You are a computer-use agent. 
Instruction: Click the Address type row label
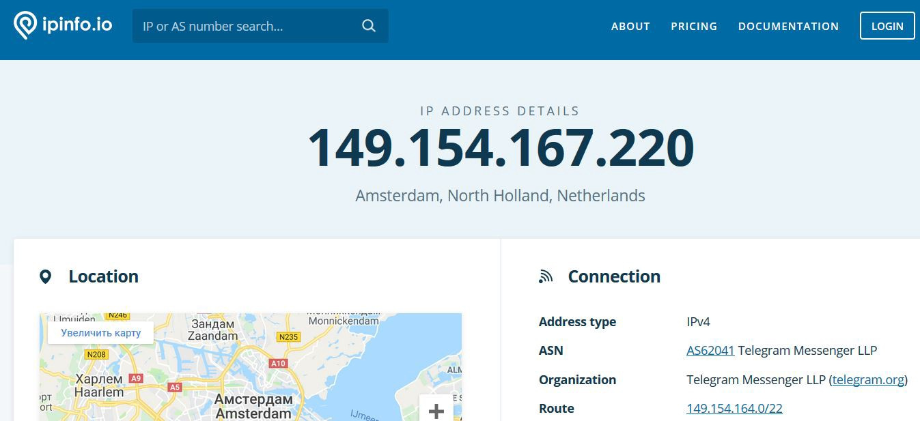(577, 322)
